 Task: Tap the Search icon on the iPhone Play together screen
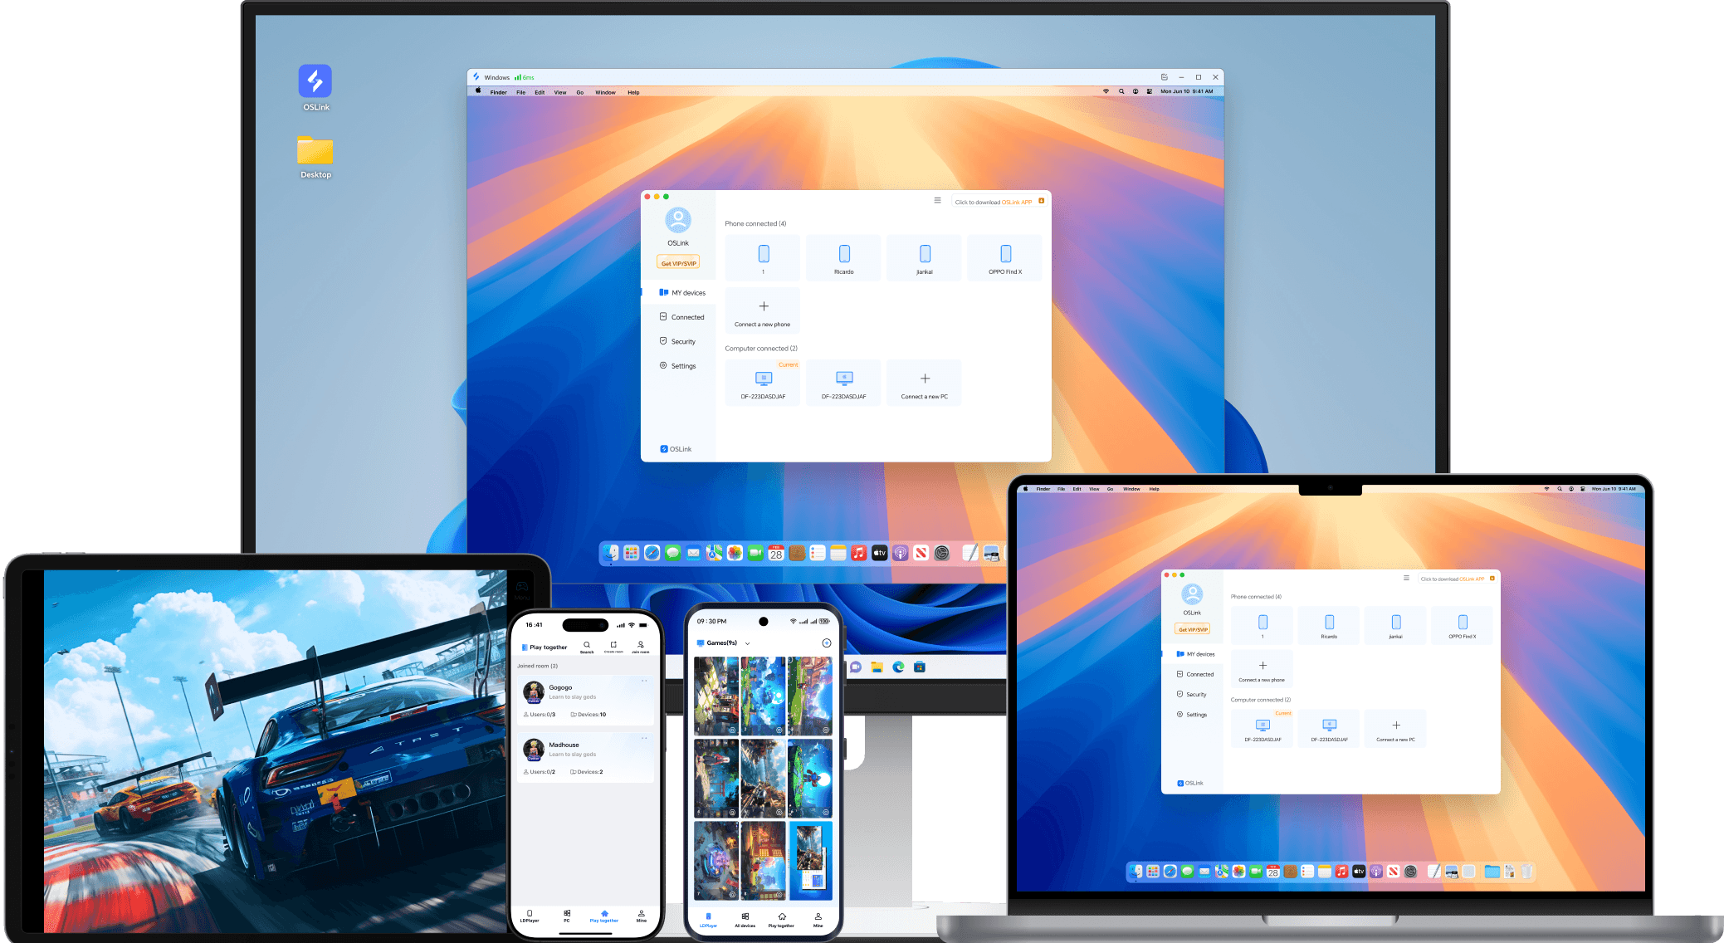[x=587, y=646]
